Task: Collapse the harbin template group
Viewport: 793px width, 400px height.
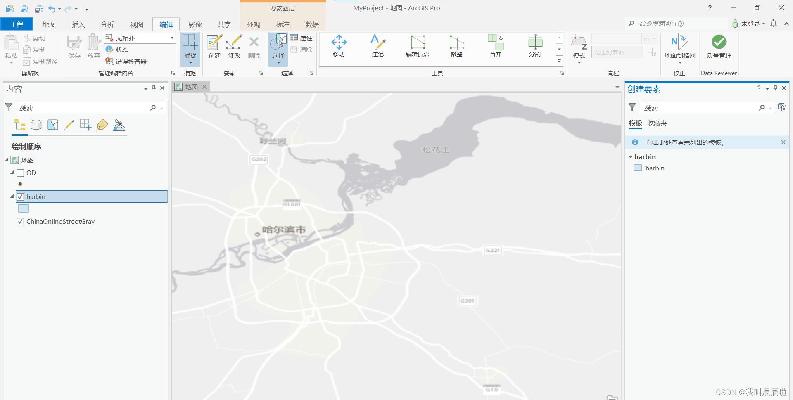Action: [x=630, y=157]
